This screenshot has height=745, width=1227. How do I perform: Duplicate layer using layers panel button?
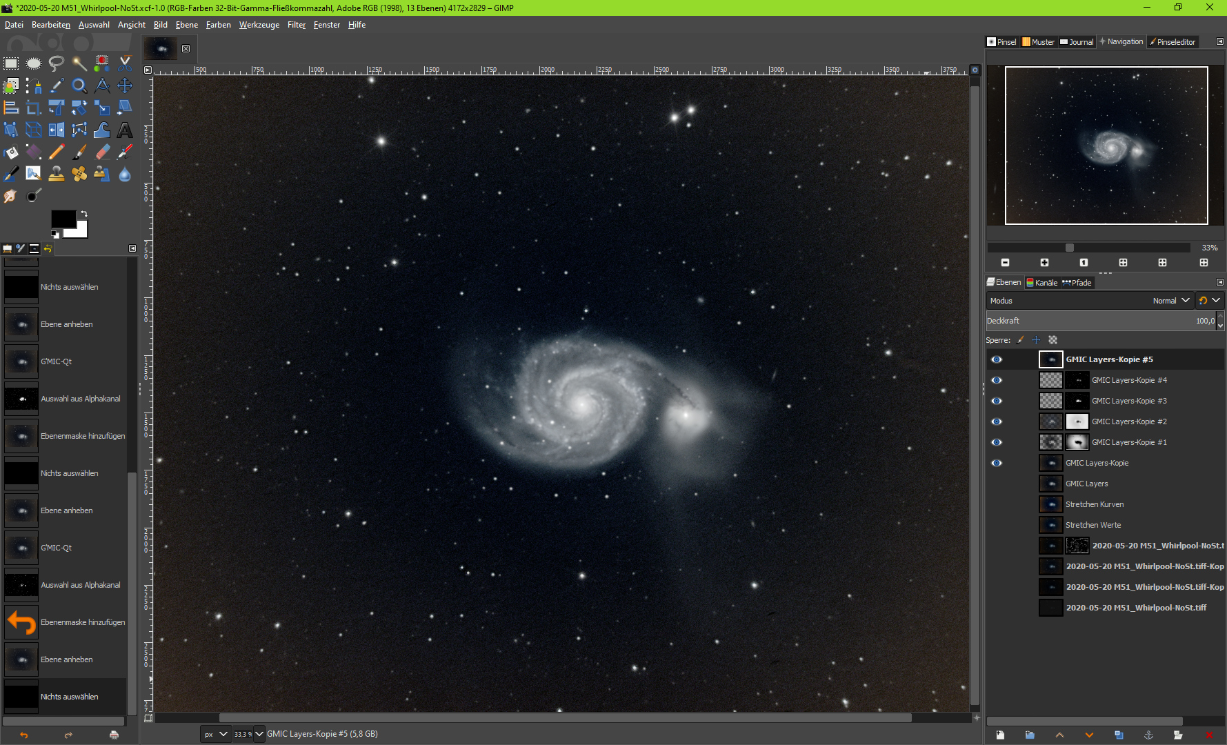tap(1119, 735)
